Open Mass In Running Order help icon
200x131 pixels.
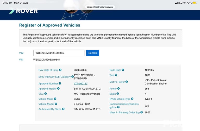(142, 112)
